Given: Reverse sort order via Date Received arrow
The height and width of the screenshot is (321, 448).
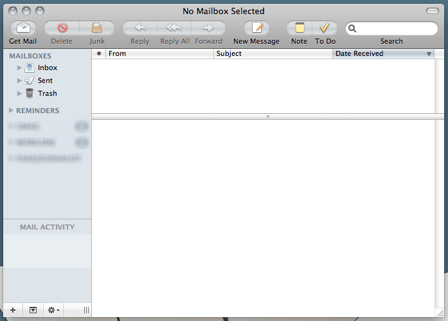Looking at the screenshot, I should click(x=429, y=54).
